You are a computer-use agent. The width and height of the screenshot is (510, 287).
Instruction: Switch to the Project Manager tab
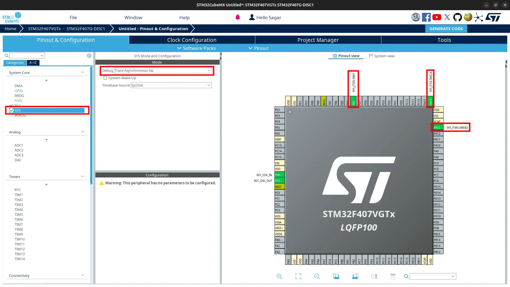click(x=318, y=40)
